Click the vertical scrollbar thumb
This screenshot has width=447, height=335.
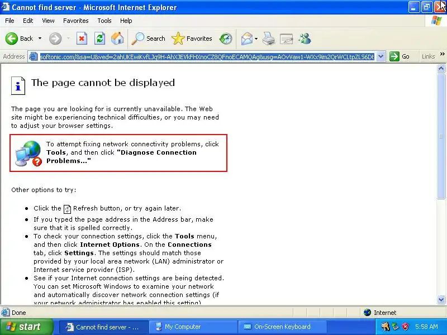[441, 136]
